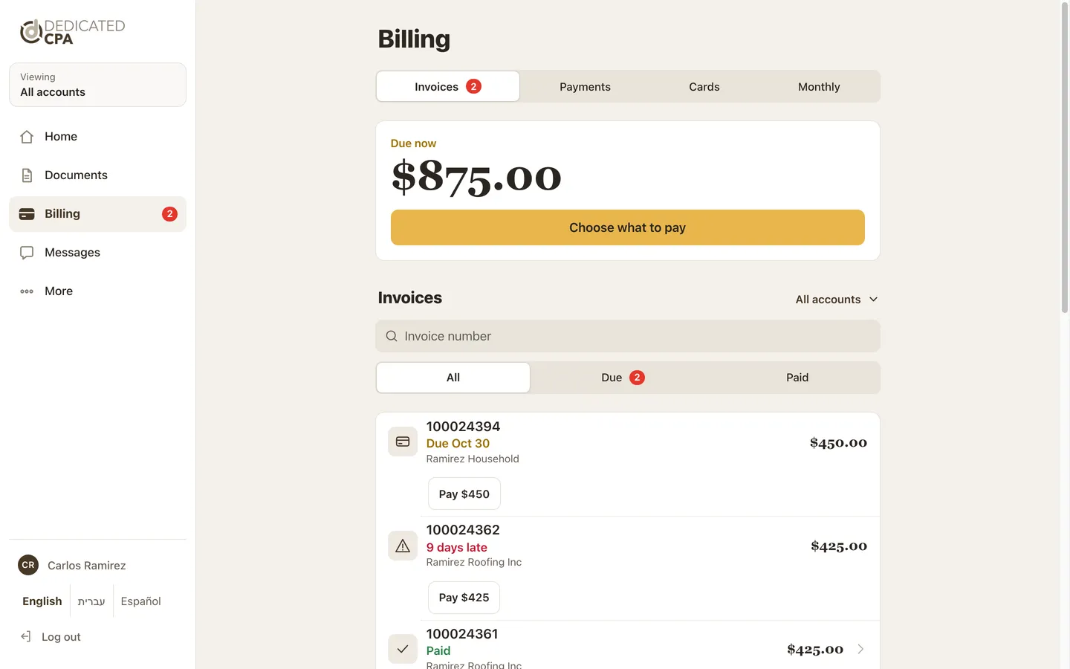The height and width of the screenshot is (669, 1070).
Task: Open the Cards tab
Action: [x=704, y=86]
